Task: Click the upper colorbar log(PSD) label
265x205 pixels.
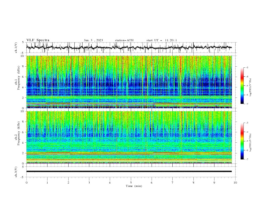Action: 250,87
